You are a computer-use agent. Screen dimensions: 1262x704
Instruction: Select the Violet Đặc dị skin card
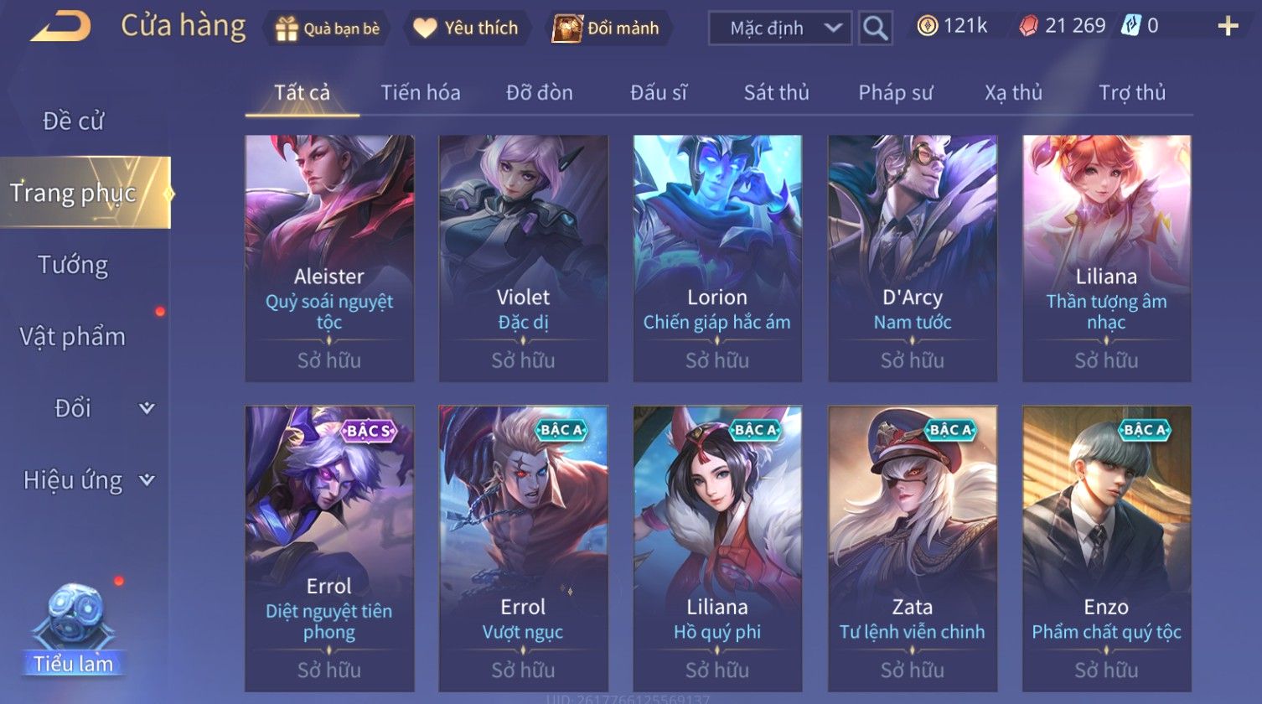pos(523,258)
